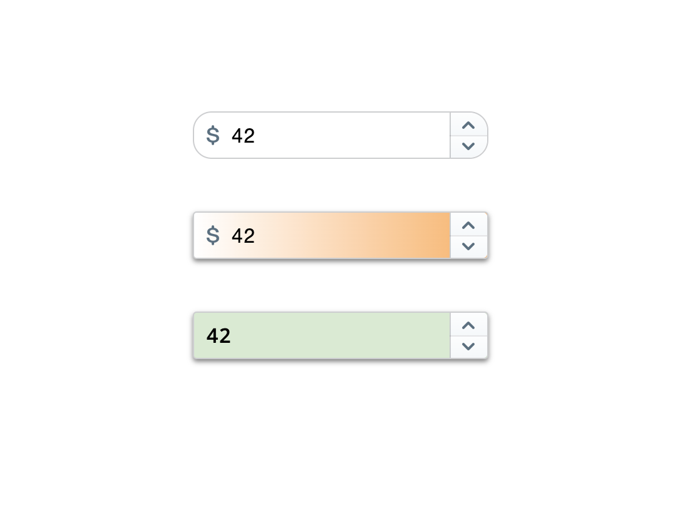
Task: Step up the green field value
Action: pyautogui.click(x=469, y=325)
